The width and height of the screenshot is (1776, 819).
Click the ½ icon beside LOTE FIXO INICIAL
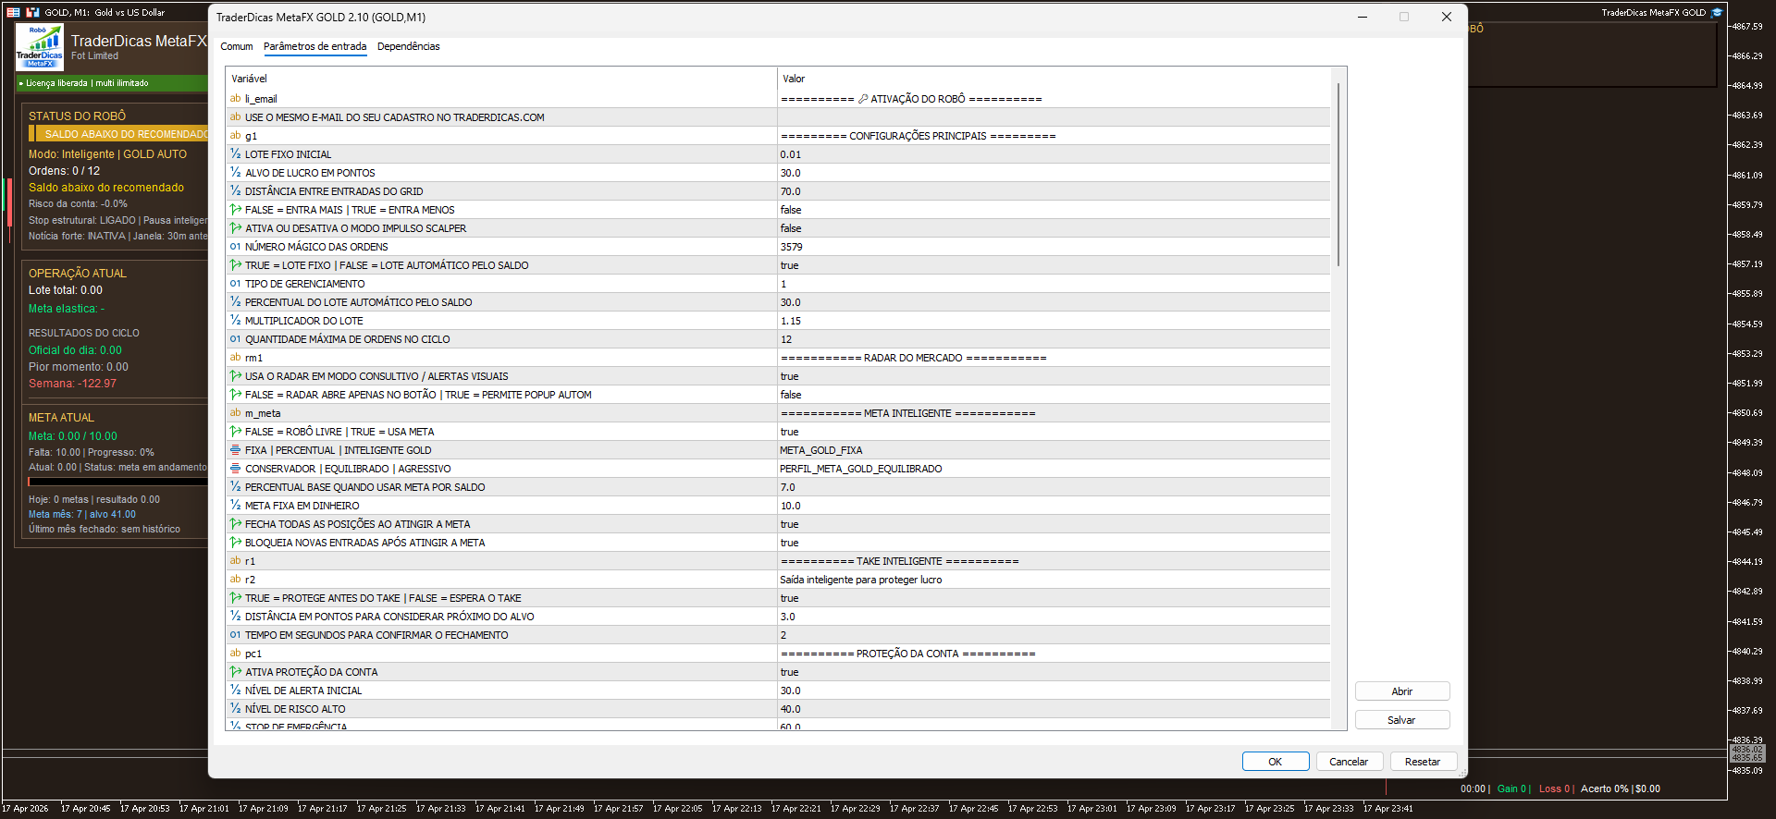coord(236,154)
